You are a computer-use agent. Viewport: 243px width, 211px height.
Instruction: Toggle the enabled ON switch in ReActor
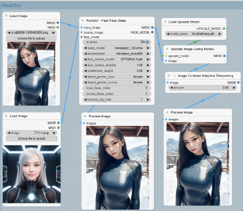[117, 42]
